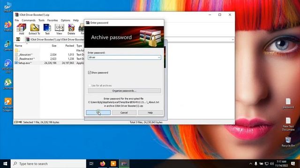Click the status text 'Total 3 files'
The width and height of the screenshot is (300, 168).
point(146,122)
